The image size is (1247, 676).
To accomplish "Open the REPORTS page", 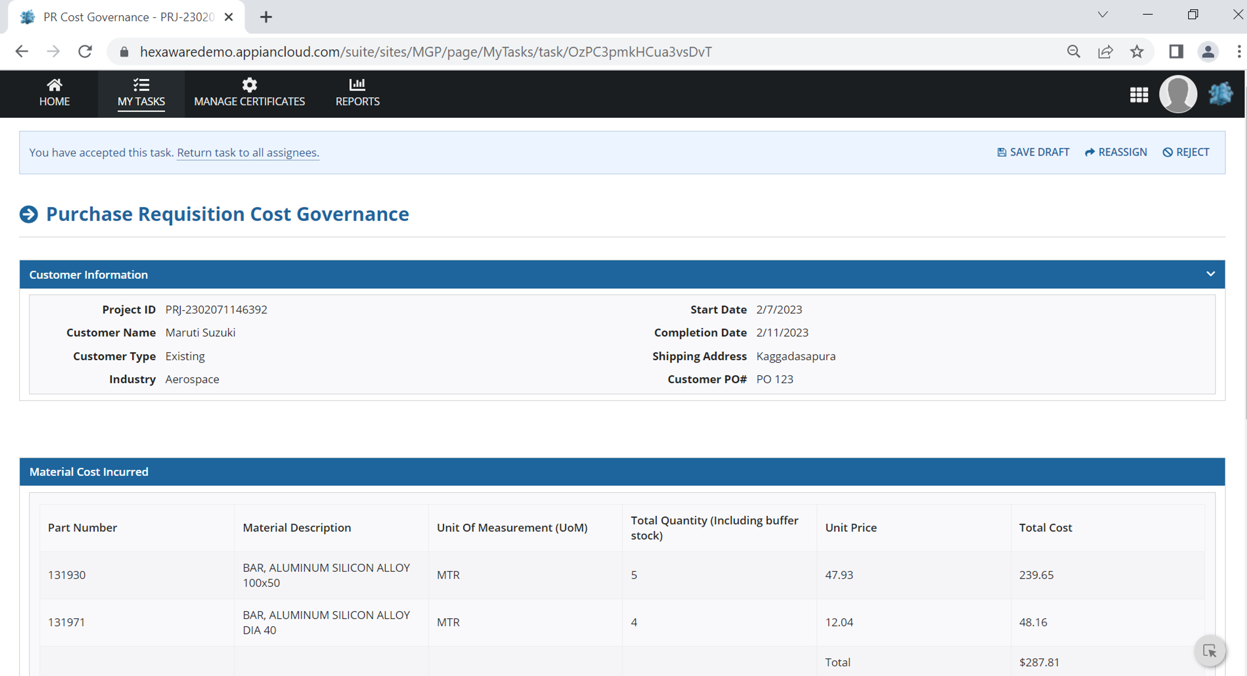I will [357, 93].
